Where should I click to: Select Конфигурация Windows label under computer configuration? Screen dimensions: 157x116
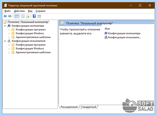click(x=30, y=33)
